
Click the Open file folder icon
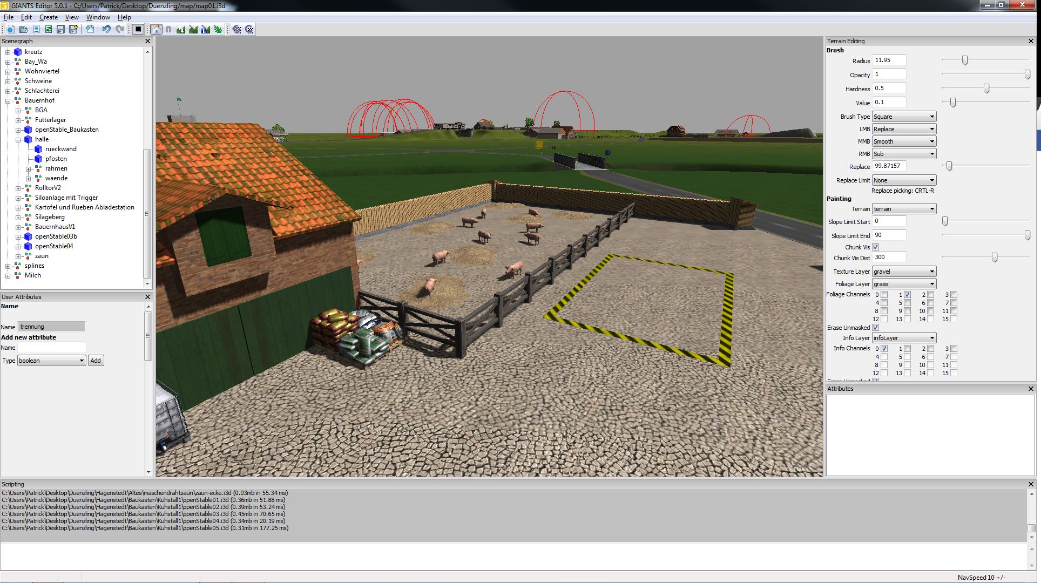pos(23,29)
